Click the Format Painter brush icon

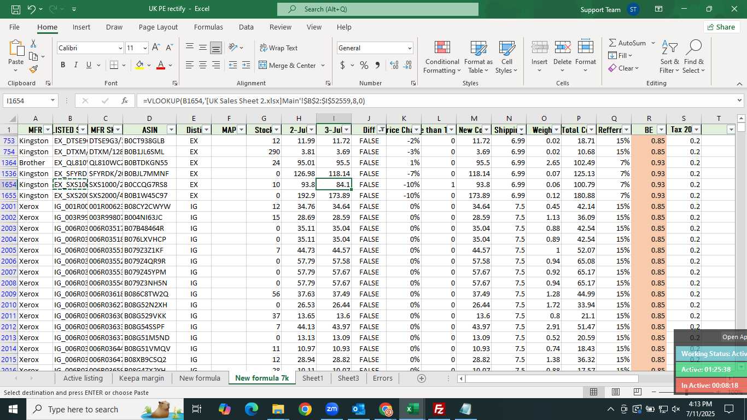tap(33, 69)
